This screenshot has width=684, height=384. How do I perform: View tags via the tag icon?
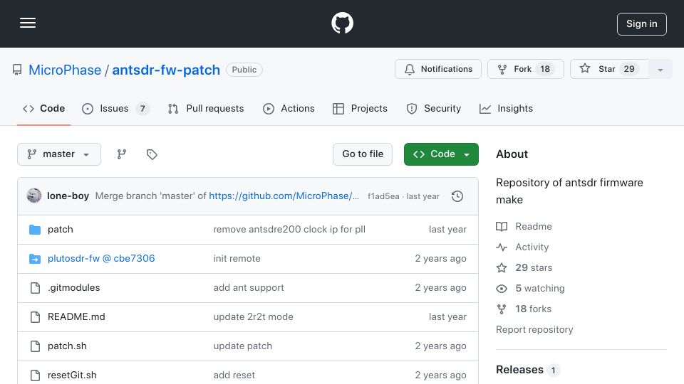152,154
